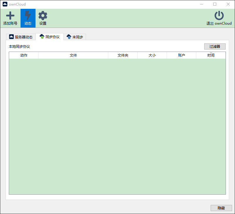Image resolution: width=235 pixels, height=214 pixels.
Task: Open 设置 gear icon
Action: pos(43,16)
